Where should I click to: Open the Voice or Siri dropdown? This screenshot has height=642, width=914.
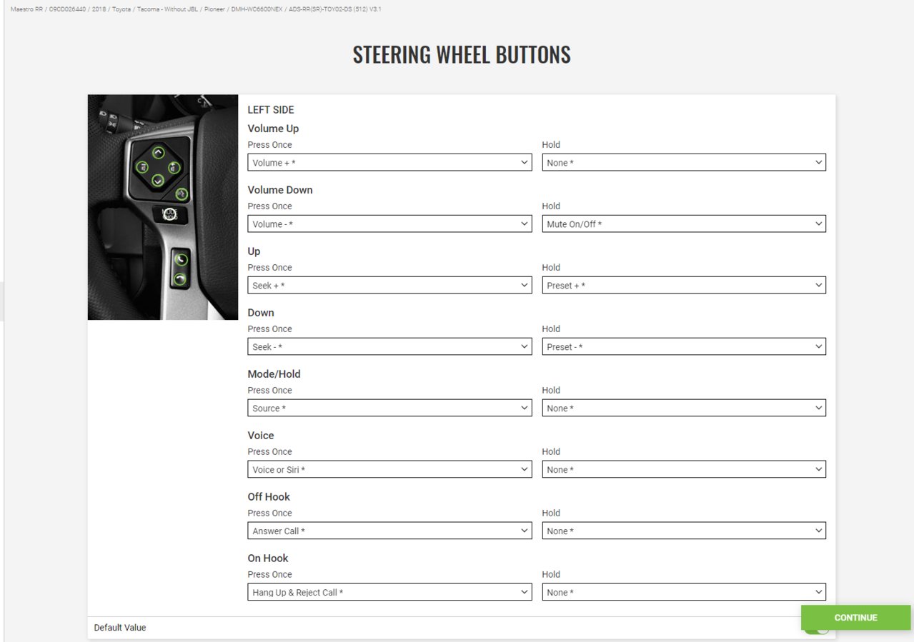click(x=389, y=470)
